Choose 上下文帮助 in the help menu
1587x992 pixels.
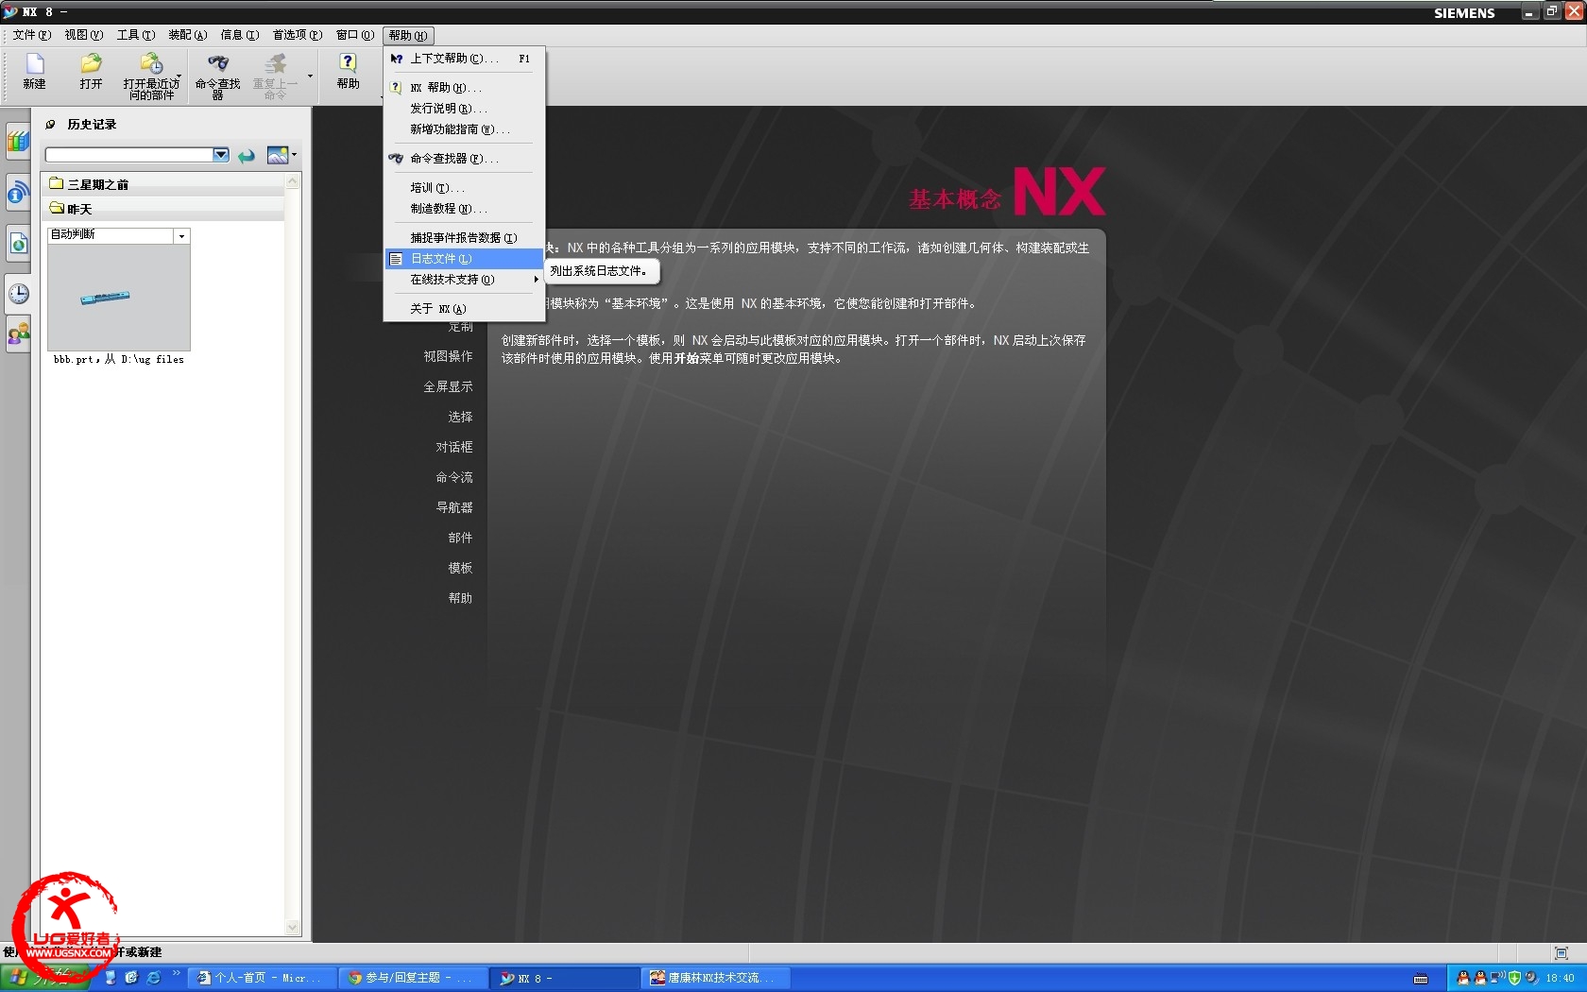click(464, 59)
